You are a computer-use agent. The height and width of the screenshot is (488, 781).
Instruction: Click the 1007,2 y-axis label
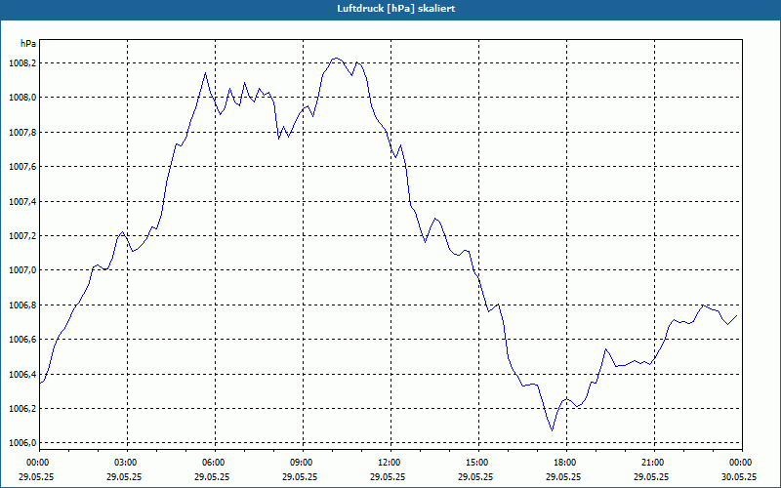click(22, 236)
